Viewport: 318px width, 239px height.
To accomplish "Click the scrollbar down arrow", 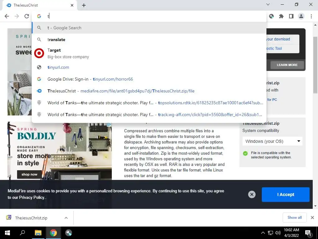I will (315, 206).
